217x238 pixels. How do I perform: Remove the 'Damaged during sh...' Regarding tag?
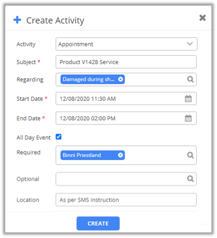pos(121,79)
